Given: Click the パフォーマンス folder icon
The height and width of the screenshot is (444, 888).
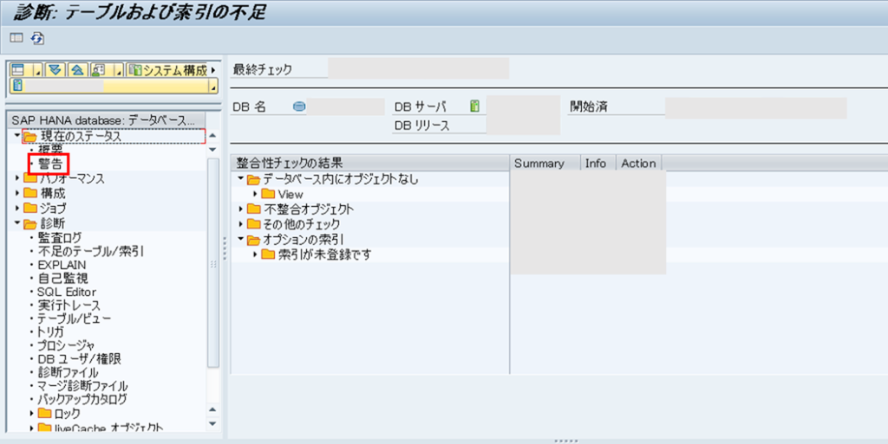Looking at the screenshot, I should [x=30, y=178].
